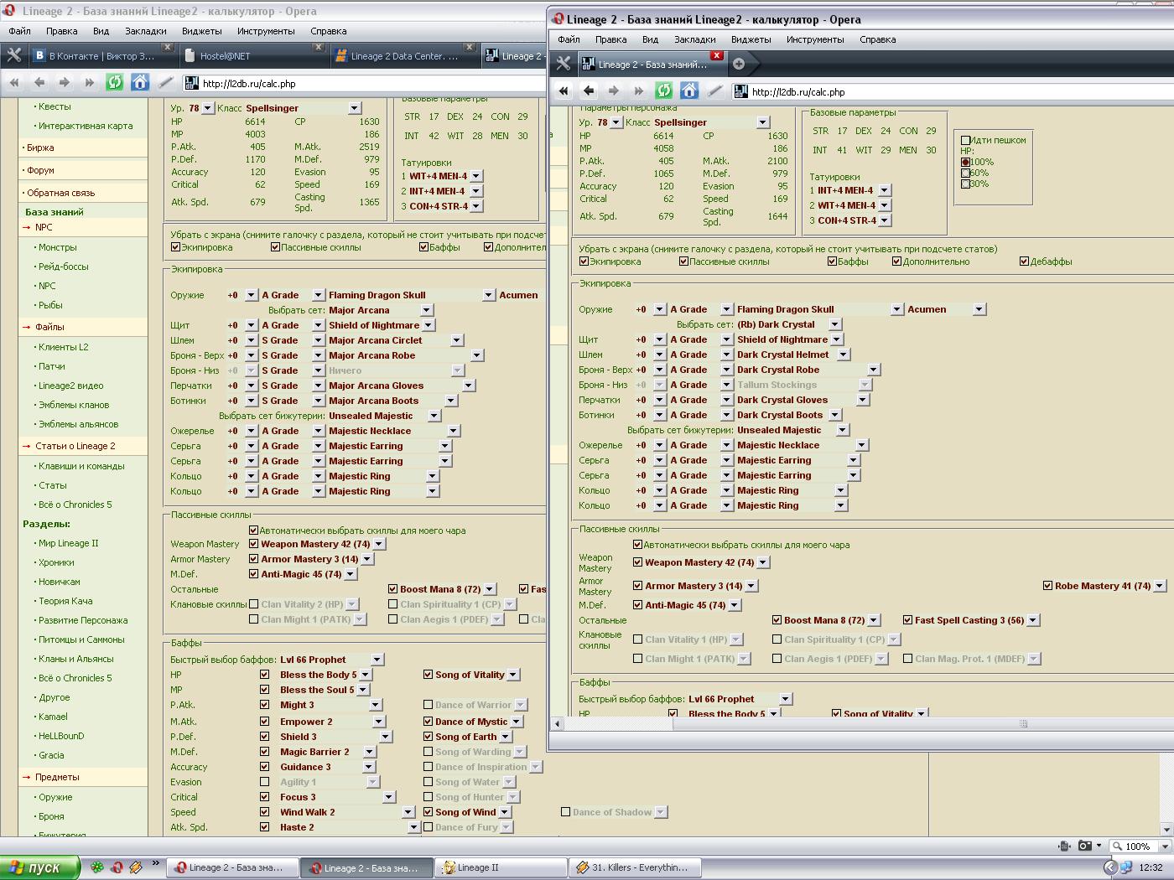Screen dimensions: 1174x880
Task: Open a new tab in the front Opera window
Action: point(739,64)
